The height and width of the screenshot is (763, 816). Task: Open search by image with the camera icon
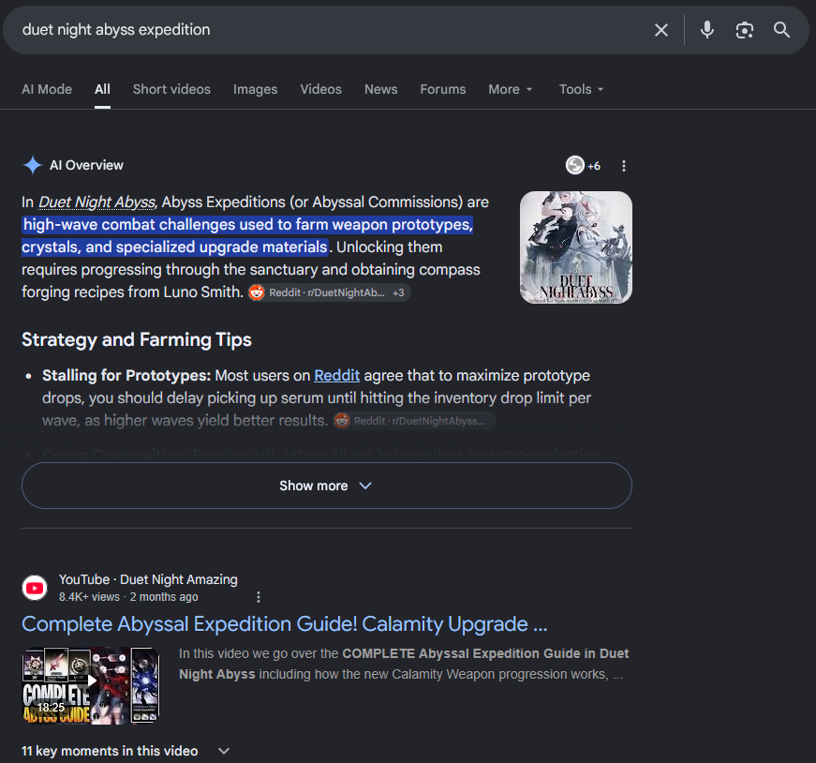coord(744,30)
